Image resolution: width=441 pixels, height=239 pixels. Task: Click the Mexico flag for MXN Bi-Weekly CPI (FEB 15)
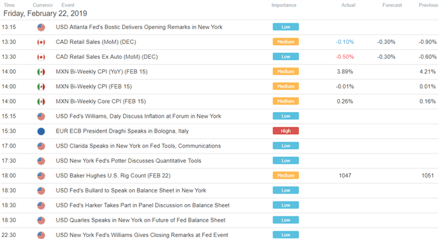coord(41,87)
